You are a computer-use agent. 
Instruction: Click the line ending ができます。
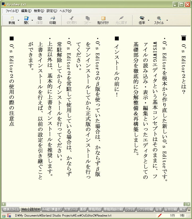pyautogui.click(x=31, y=56)
